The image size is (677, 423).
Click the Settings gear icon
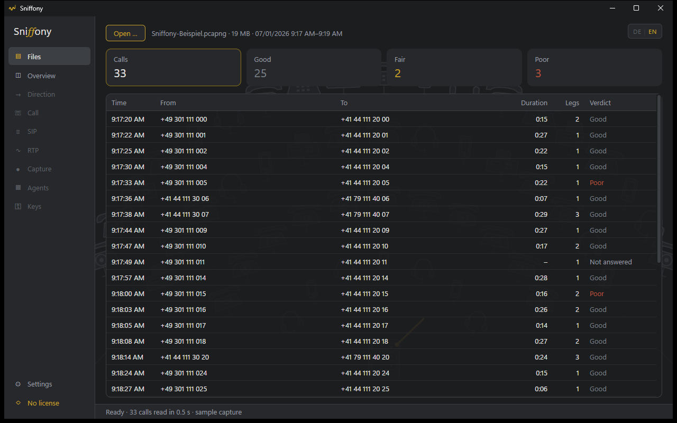pos(19,384)
